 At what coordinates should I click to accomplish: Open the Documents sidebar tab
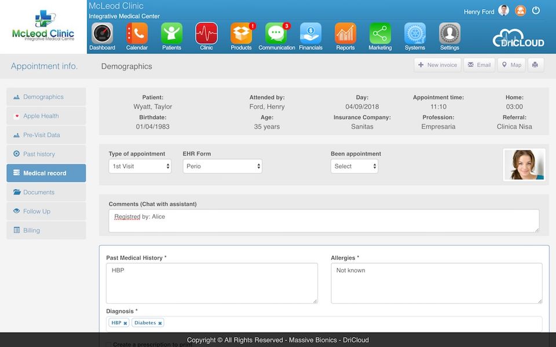(46, 192)
